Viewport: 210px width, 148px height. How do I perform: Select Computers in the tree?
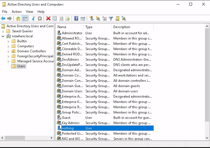(25, 46)
